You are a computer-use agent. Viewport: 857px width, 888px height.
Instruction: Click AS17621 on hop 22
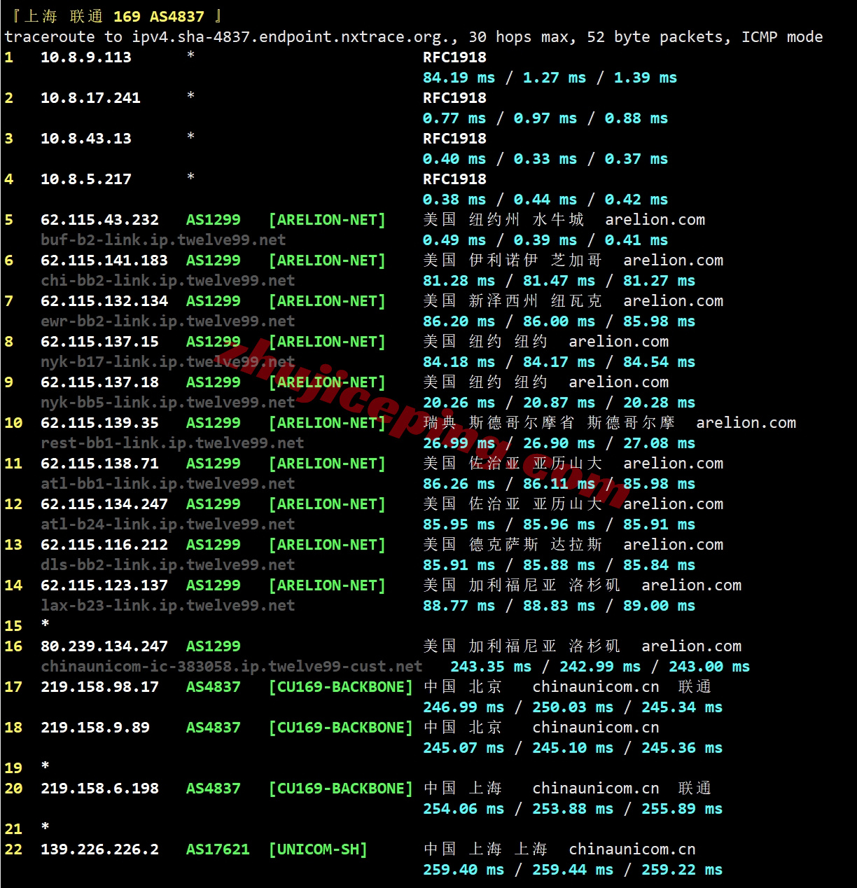[218, 849]
